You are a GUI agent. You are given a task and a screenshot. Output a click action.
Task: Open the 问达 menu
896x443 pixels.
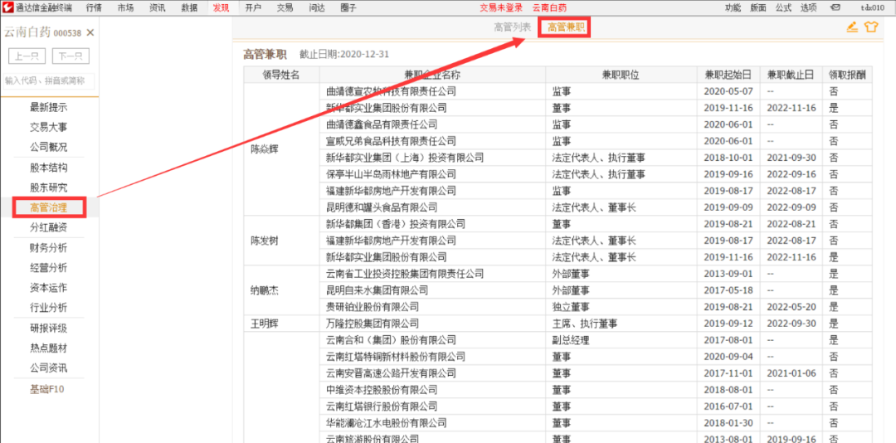pyautogui.click(x=317, y=7)
